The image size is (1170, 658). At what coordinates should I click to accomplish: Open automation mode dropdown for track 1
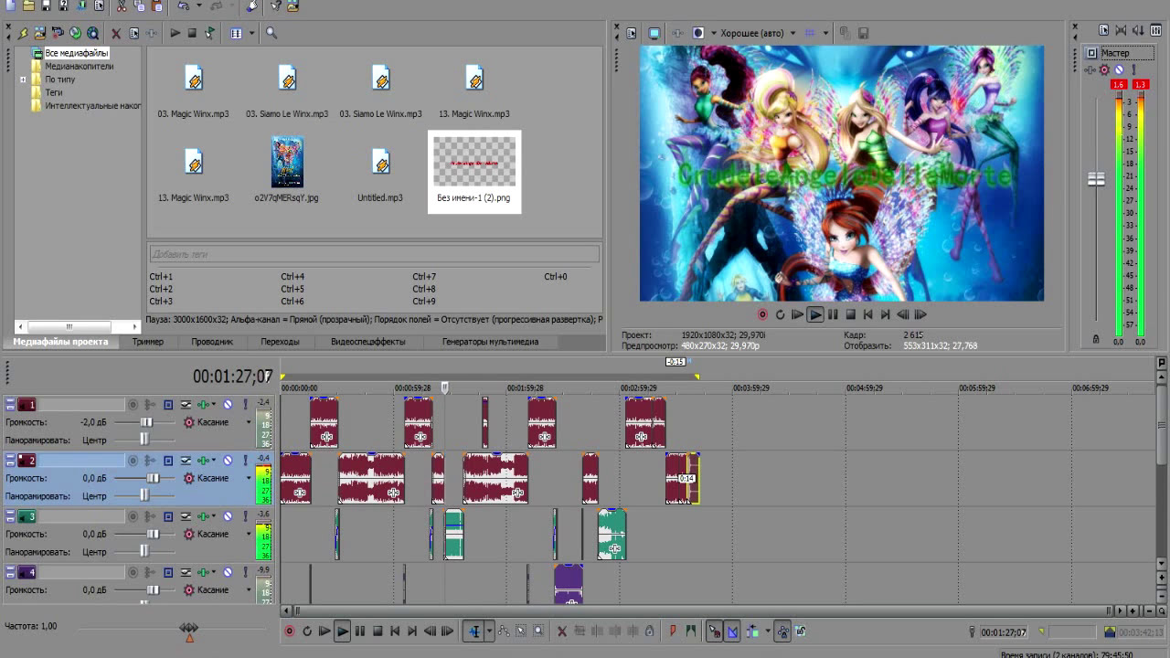248,422
